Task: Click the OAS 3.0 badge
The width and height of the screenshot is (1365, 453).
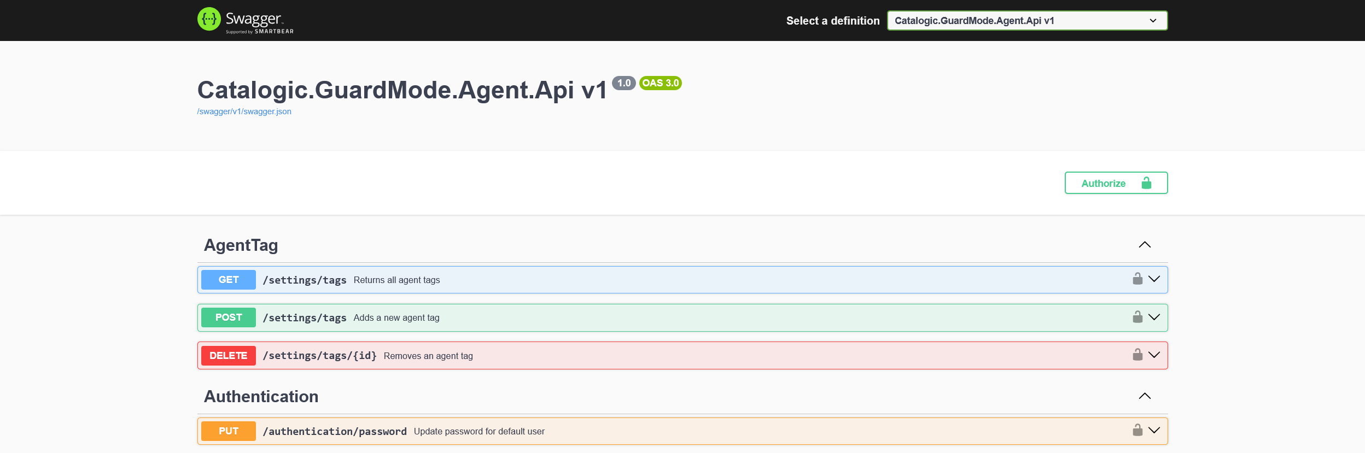Action: coord(660,83)
